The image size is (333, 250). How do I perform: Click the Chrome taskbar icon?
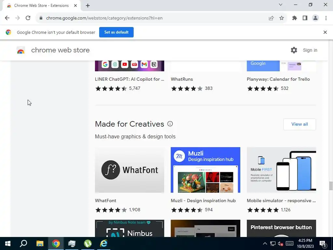point(56,243)
